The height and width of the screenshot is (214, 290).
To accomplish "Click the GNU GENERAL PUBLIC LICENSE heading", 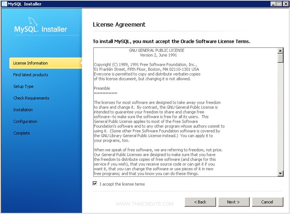I will pos(157,50).
